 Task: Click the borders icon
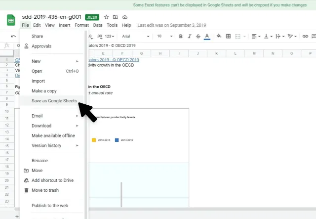click(228, 36)
